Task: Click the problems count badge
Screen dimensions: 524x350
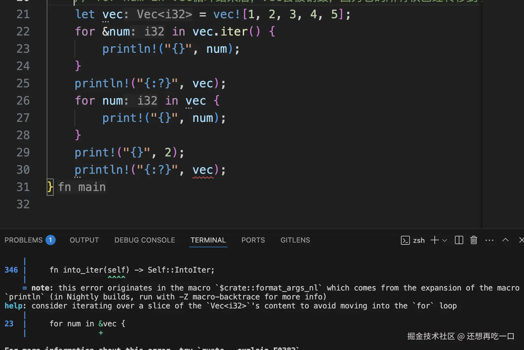Action: (x=51, y=240)
